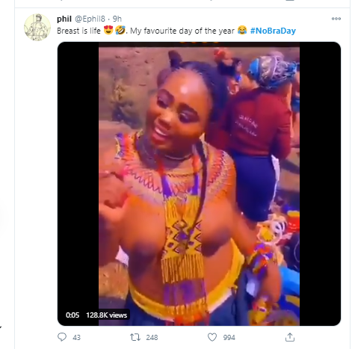Click the tweet text "Breast is life"

coord(78,31)
